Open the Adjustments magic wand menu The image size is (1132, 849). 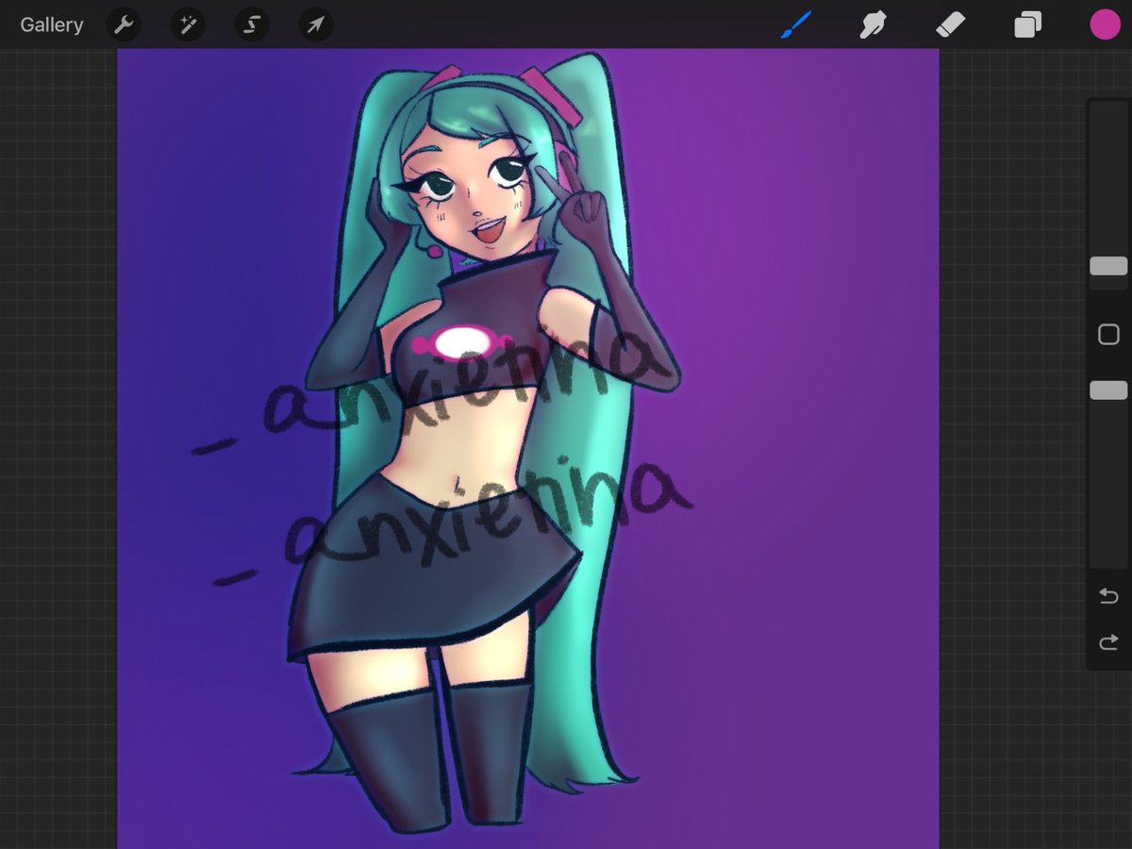[x=188, y=25]
